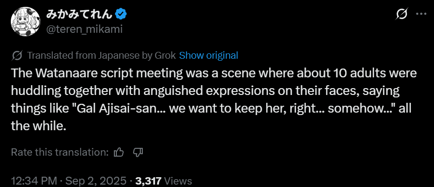Rate translation with thumbs down

[138, 152]
